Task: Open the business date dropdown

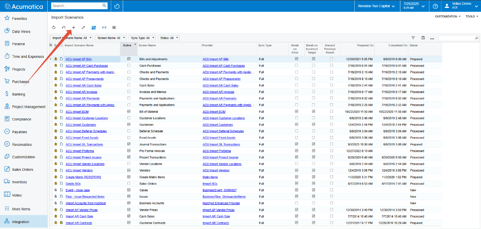Action: click(413, 6)
